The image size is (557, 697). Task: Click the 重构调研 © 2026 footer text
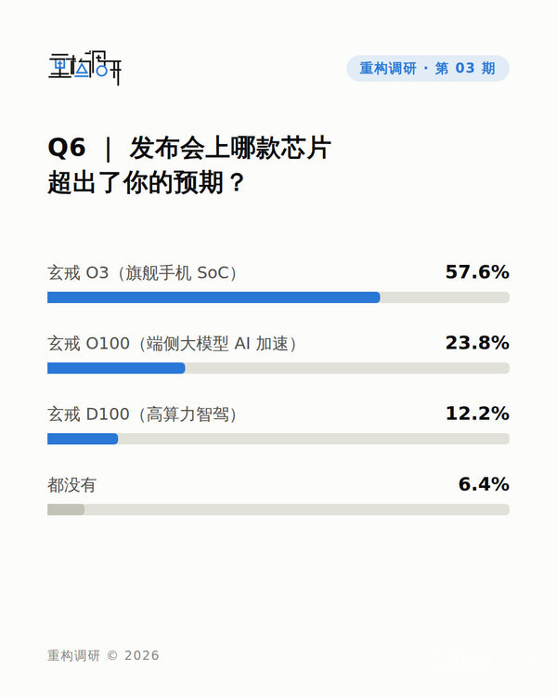(x=103, y=656)
